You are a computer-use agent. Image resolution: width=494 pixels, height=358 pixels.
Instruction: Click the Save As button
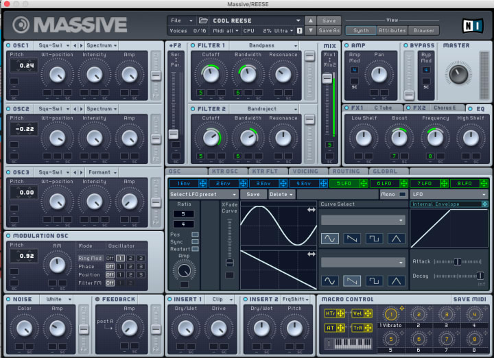click(329, 31)
